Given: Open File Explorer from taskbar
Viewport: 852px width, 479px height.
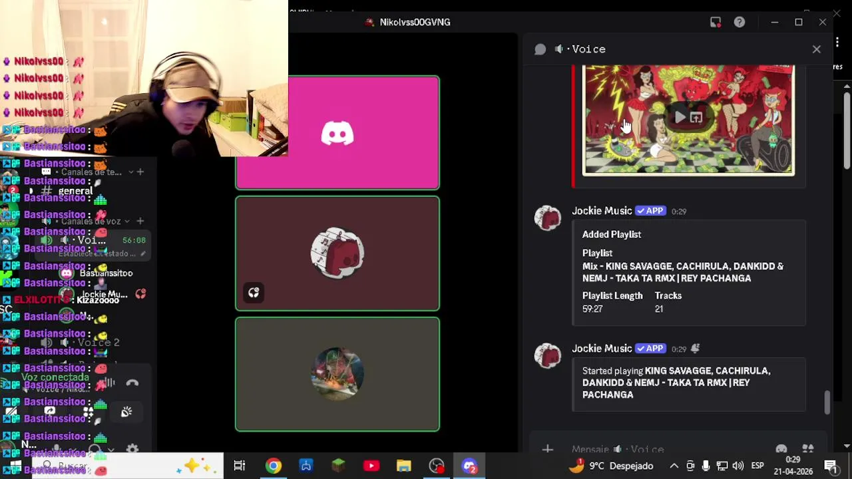Looking at the screenshot, I should point(404,466).
